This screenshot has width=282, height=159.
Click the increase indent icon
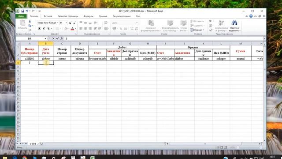pyautogui.click(x=100, y=28)
